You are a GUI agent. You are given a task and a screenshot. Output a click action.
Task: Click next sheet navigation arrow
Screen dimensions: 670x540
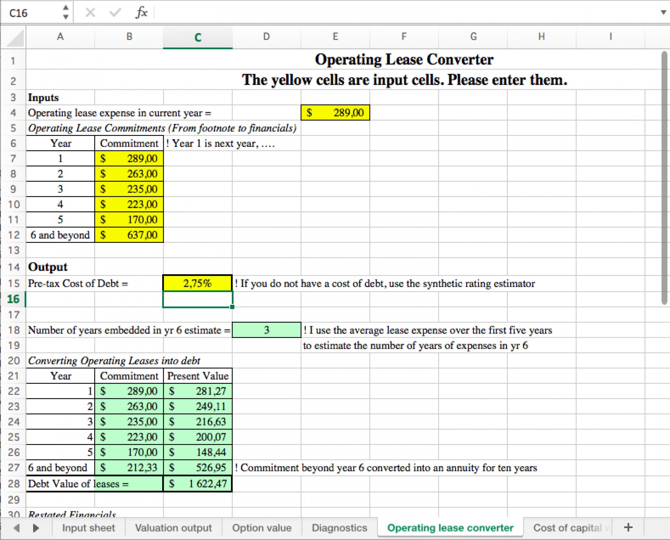[x=36, y=528]
